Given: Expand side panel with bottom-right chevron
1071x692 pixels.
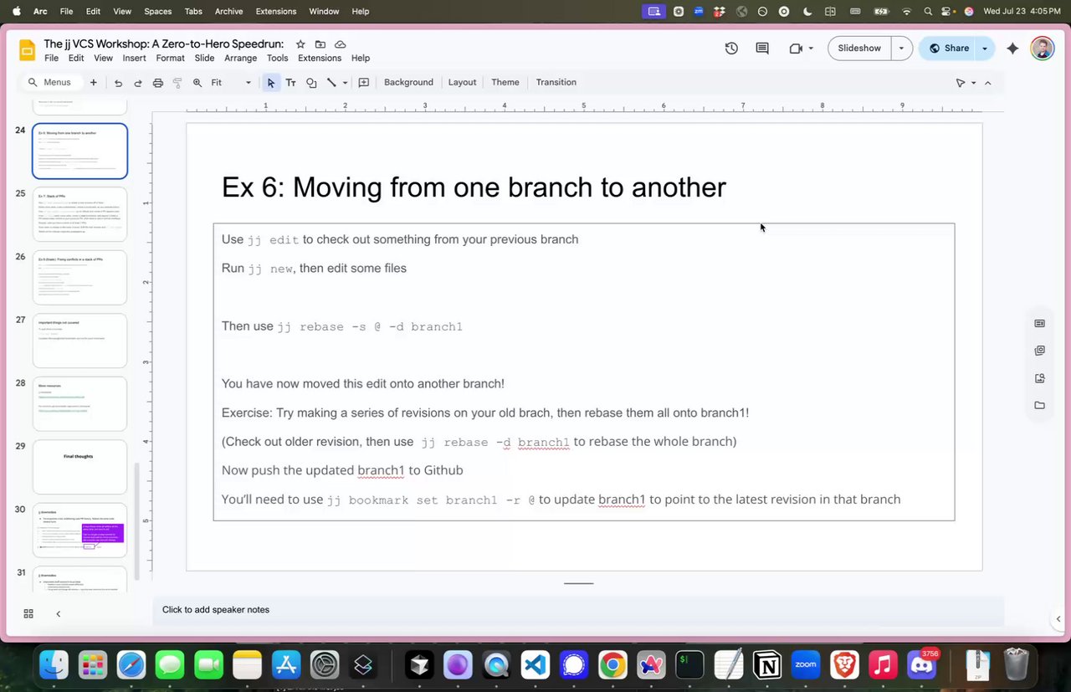Looking at the screenshot, I should (1058, 619).
